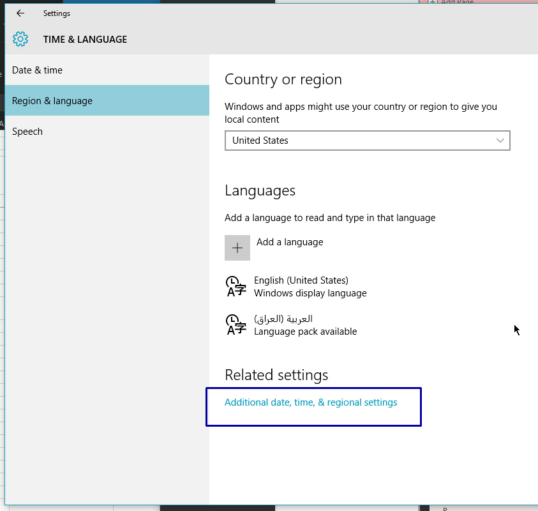Click the Settings window title text
The image size is (538, 511).
(57, 13)
